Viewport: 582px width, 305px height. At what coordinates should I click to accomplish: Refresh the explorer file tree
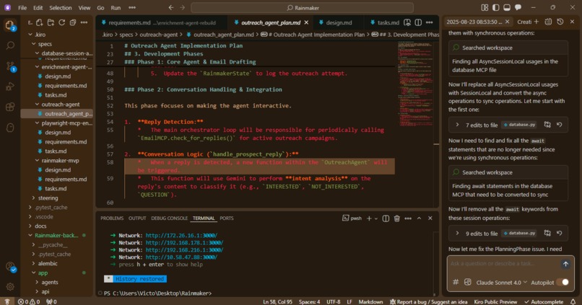pyautogui.click(x=62, y=22)
